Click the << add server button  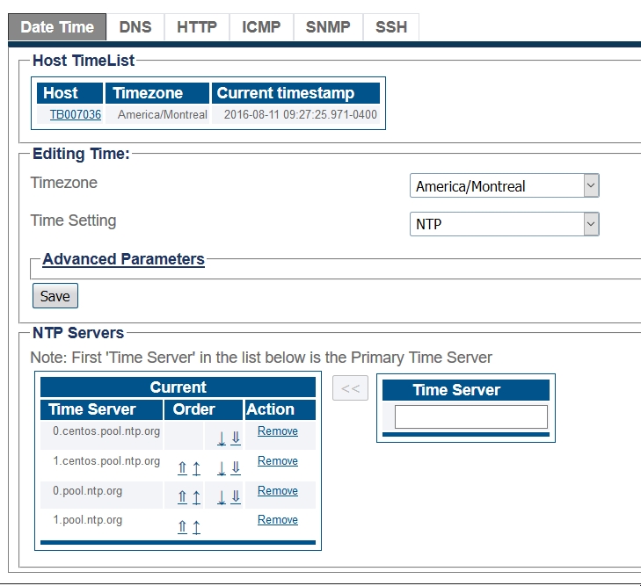pyautogui.click(x=350, y=388)
